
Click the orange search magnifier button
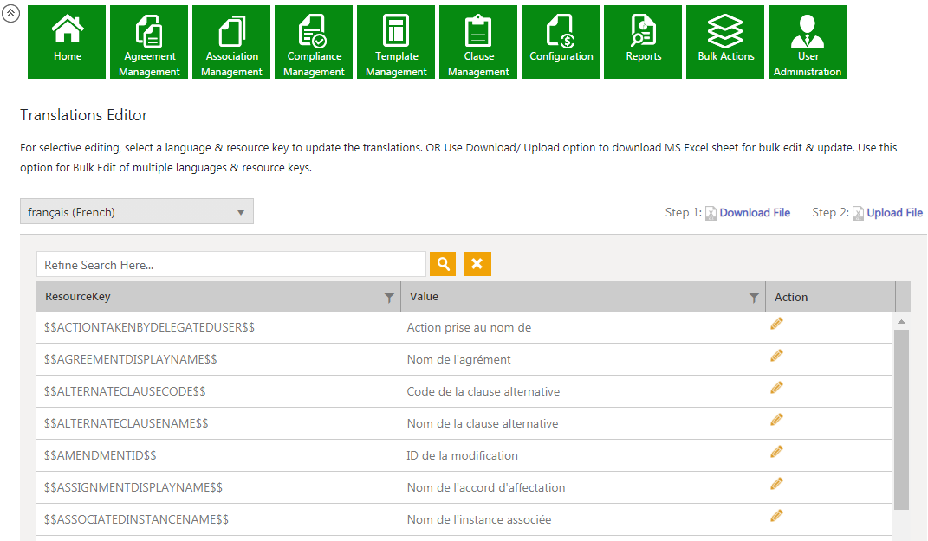tap(443, 264)
